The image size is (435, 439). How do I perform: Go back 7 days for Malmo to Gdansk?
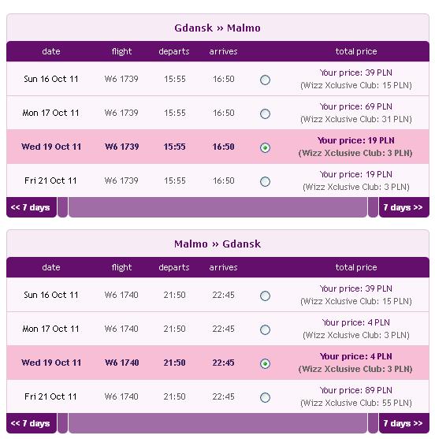[32, 423]
